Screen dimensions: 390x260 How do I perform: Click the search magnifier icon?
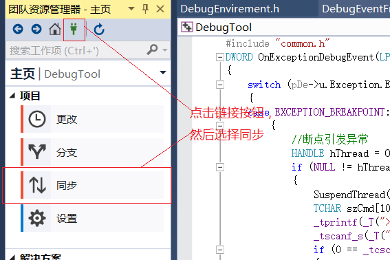pyautogui.click(x=152, y=50)
